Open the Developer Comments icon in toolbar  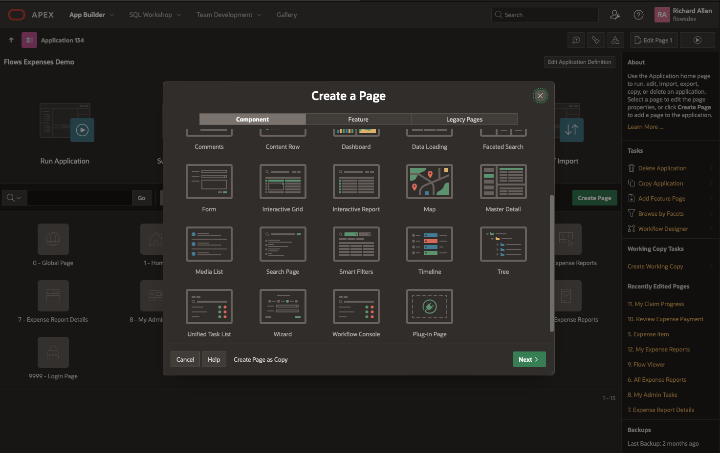point(576,40)
